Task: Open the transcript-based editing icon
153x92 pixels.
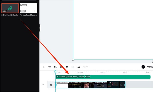Action: 79,67
